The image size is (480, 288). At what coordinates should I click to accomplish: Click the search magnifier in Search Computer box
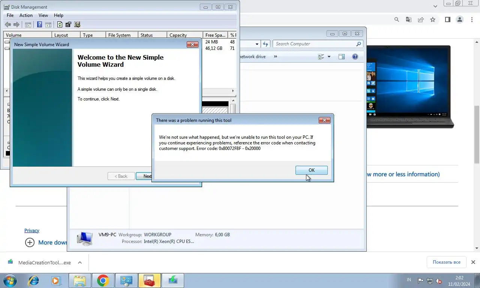358,44
